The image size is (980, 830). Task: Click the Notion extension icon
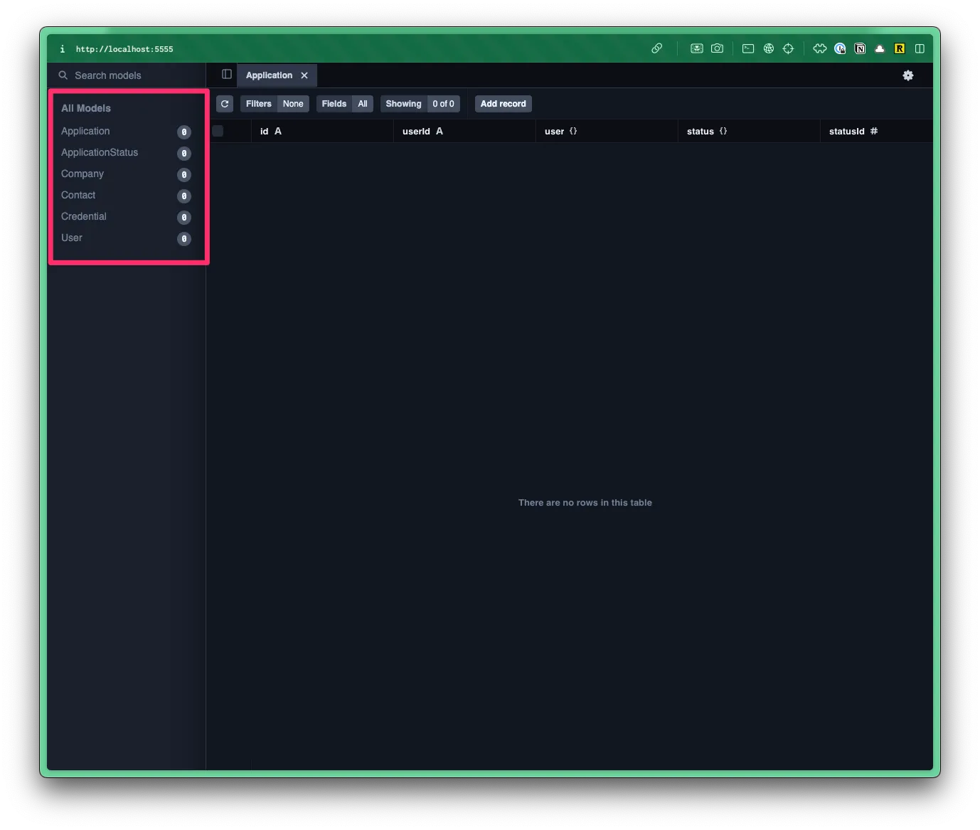(860, 48)
